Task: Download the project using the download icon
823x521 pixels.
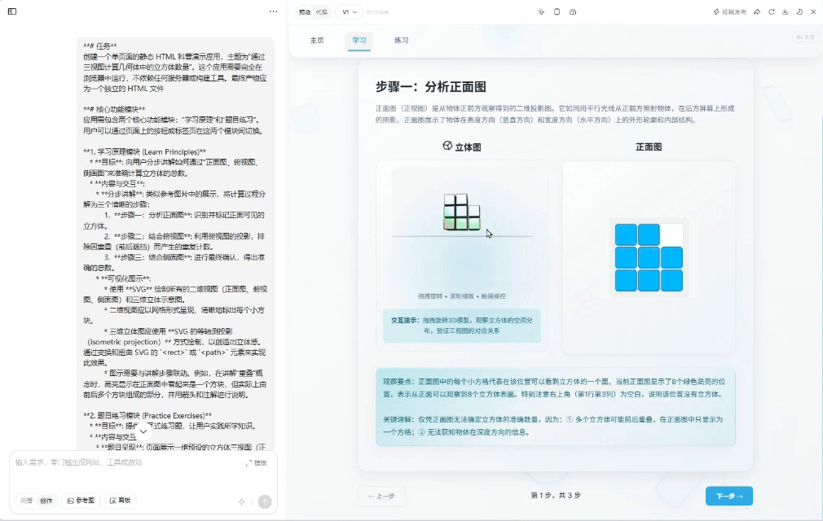Action: tap(785, 12)
